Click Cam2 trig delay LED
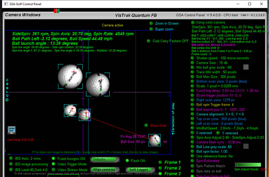The image size is (269, 177). click(193, 91)
